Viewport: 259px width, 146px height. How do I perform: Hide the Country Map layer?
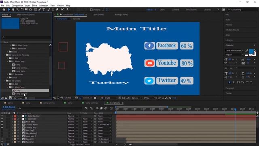click(2, 128)
